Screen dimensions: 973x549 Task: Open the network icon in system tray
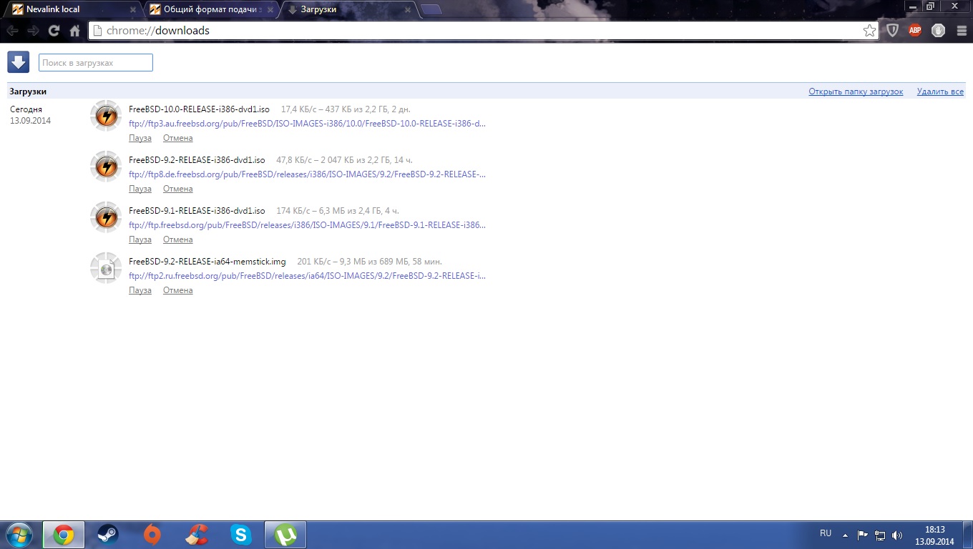[880, 535]
